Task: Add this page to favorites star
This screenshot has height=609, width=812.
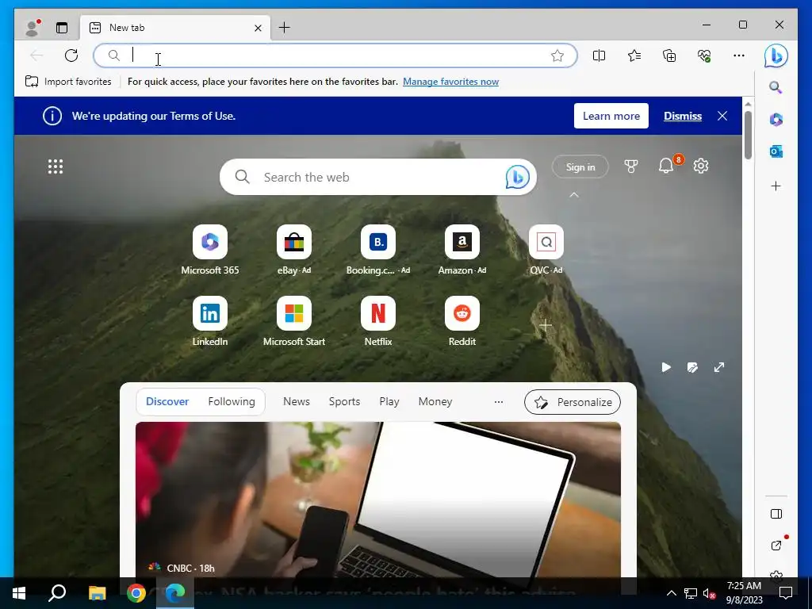Action: [557, 56]
